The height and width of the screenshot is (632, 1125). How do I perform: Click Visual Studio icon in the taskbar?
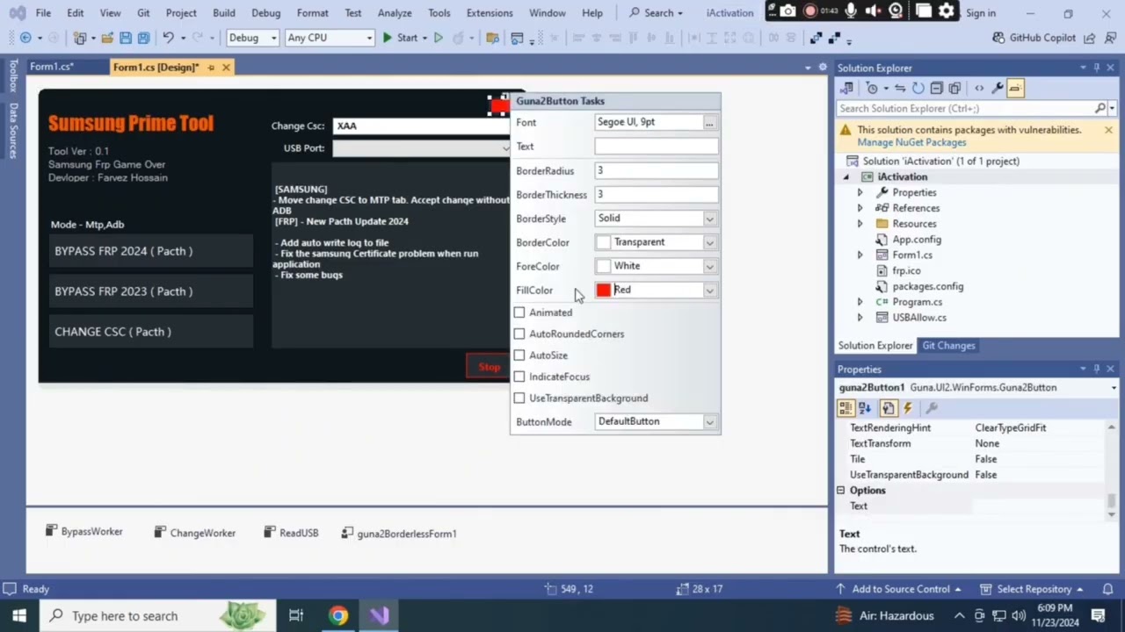[x=380, y=615]
